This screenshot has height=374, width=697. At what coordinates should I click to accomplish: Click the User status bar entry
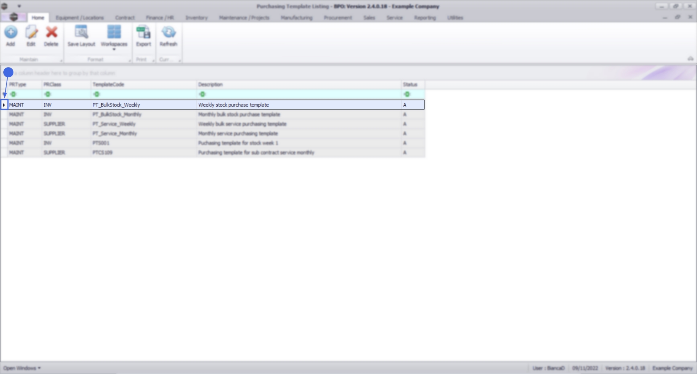coord(549,368)
